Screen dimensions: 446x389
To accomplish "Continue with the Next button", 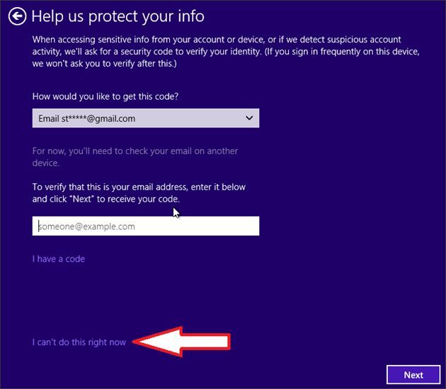I will 413,375.
